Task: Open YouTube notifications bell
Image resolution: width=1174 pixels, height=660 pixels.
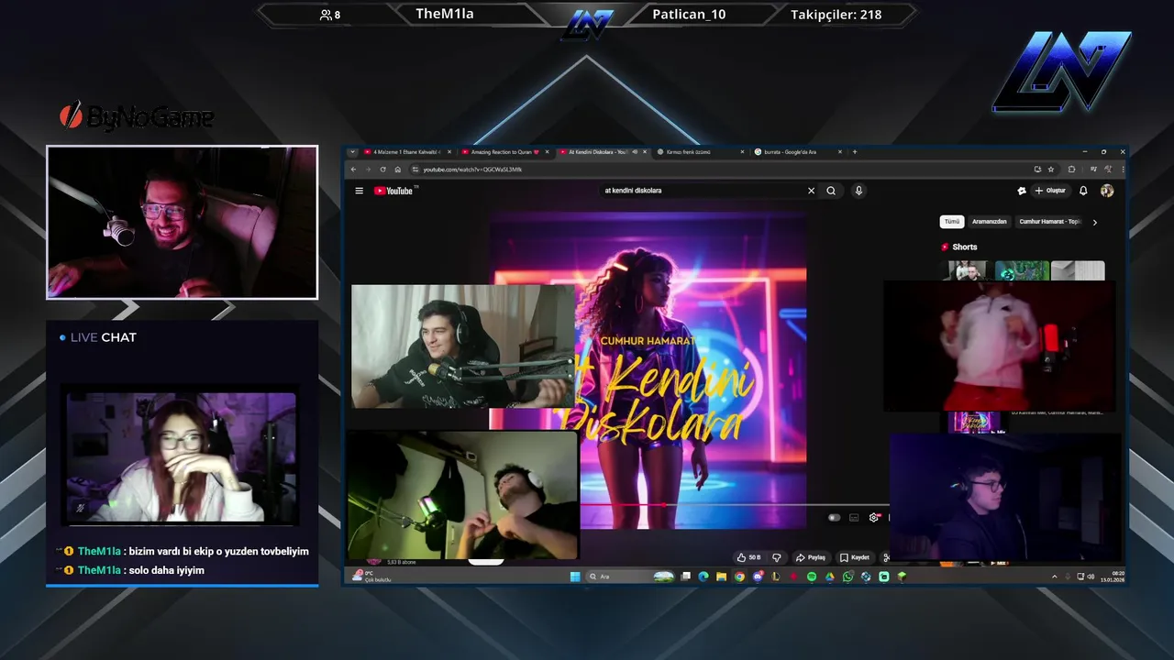Action: click(x=1083, y=191)
